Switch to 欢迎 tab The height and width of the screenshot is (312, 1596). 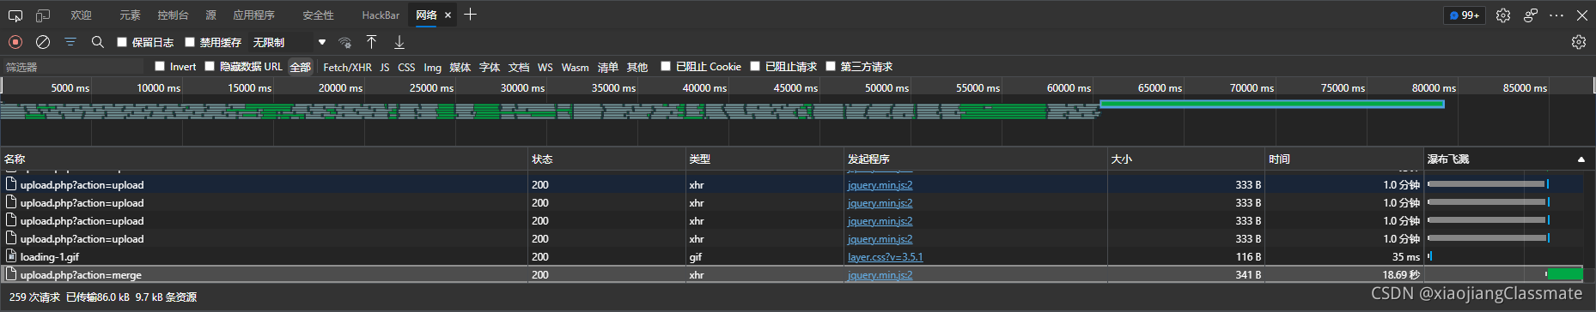pos(82,15)
